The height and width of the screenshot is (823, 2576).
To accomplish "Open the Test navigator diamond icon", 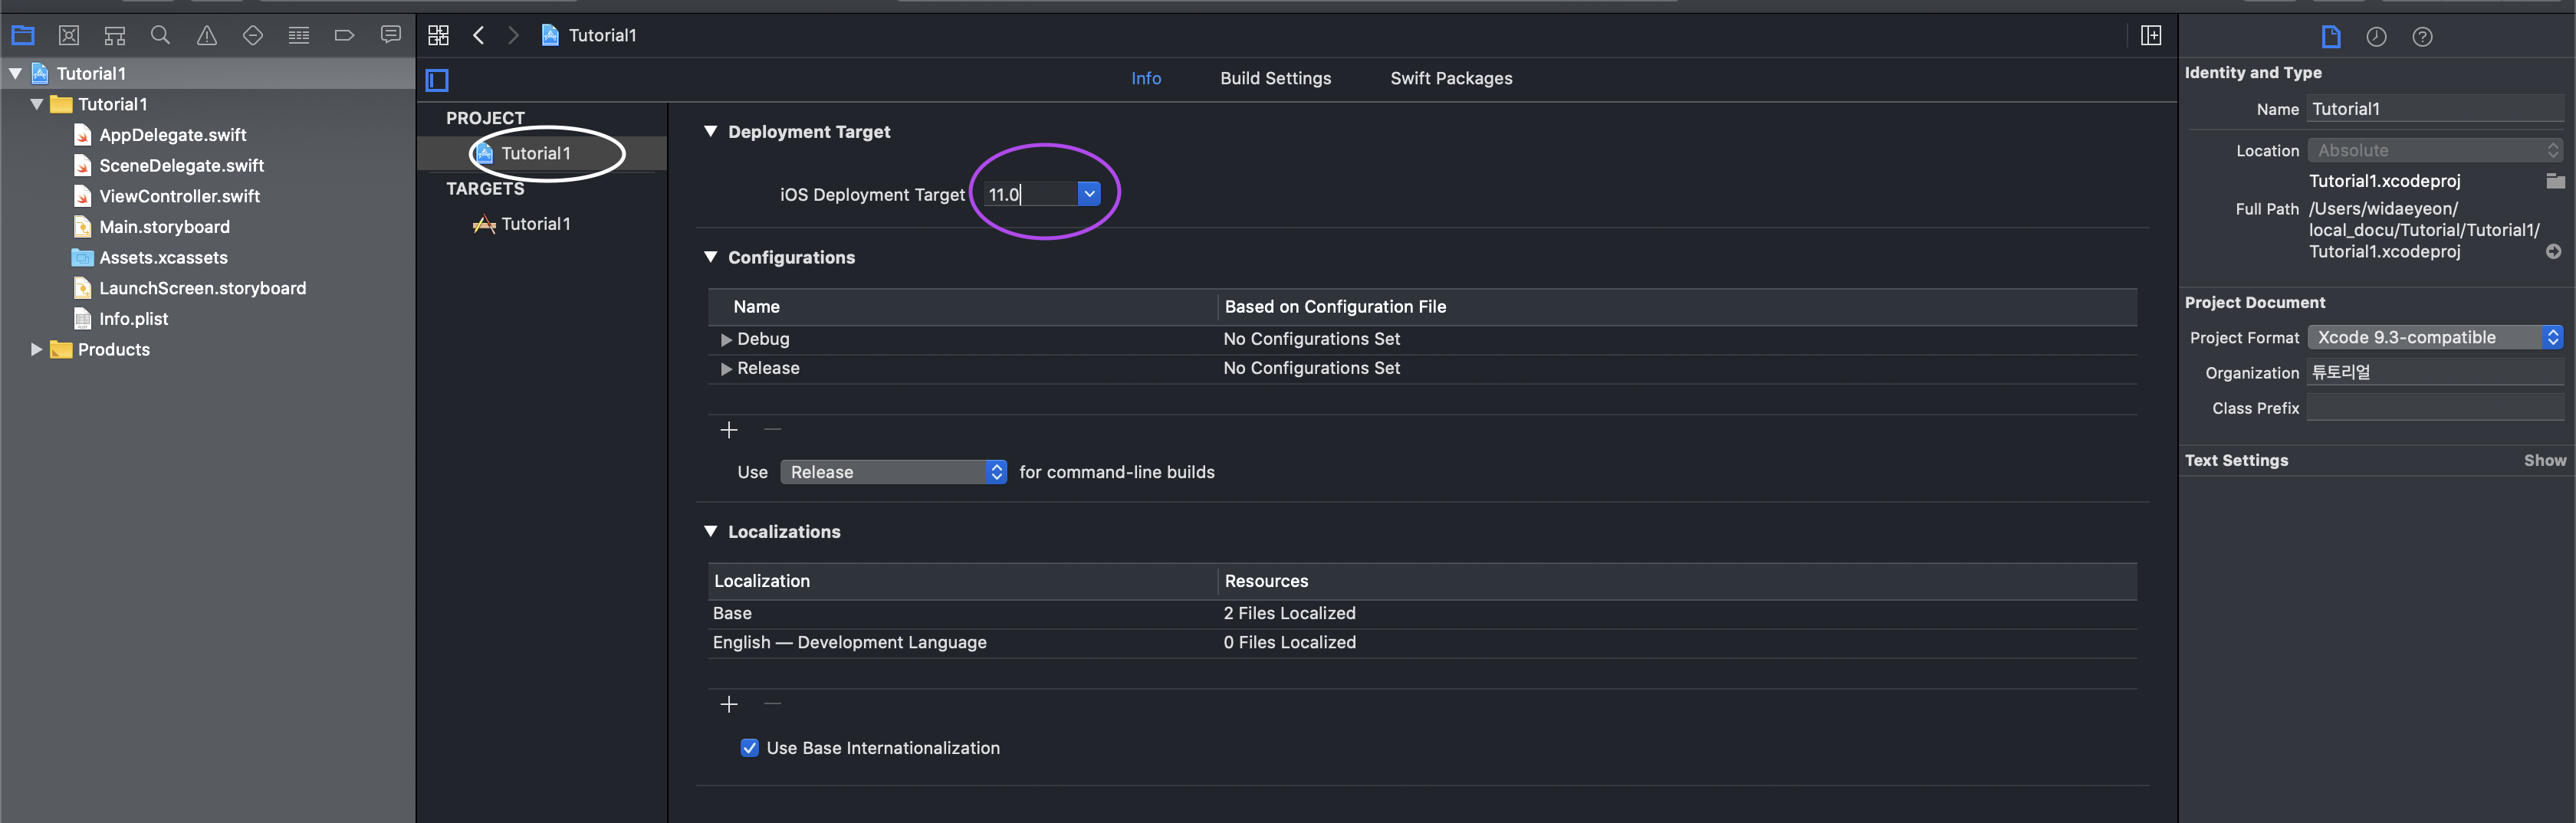I will pyautogui.click(x=253, y=36).
